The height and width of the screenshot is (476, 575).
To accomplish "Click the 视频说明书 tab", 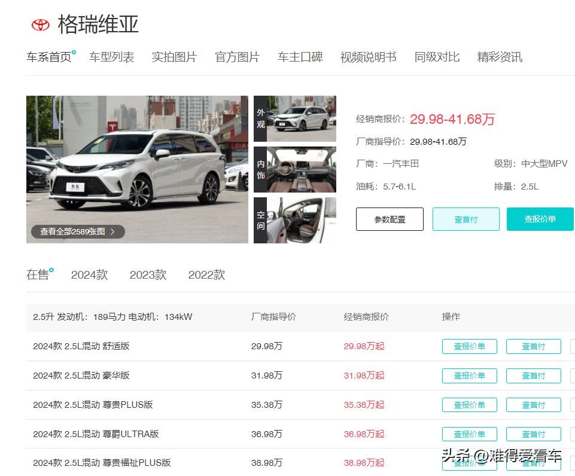I will click(368, 57).
